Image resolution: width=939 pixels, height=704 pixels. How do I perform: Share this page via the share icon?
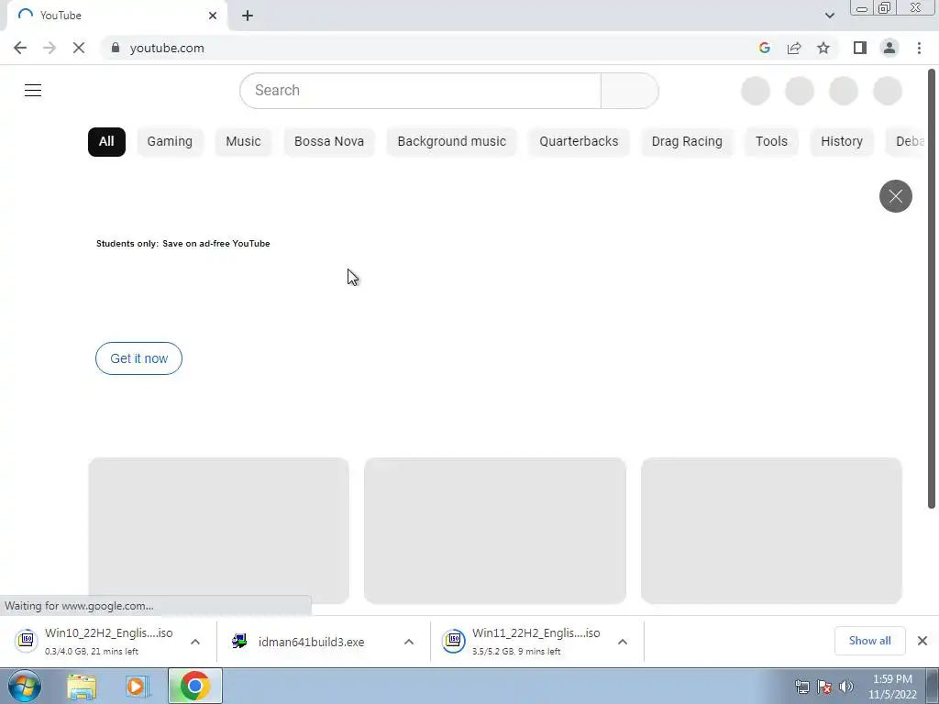(794, 48)
